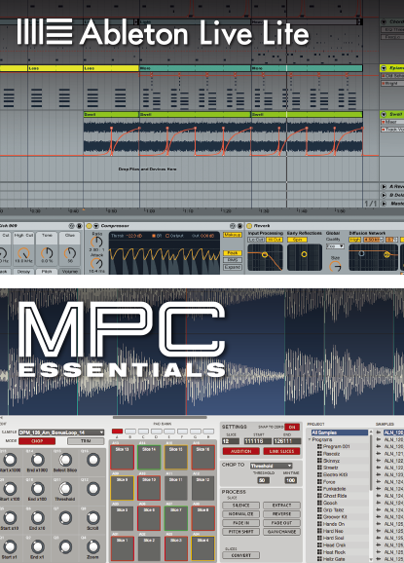Click the slice Start value field

pos(258,441)
